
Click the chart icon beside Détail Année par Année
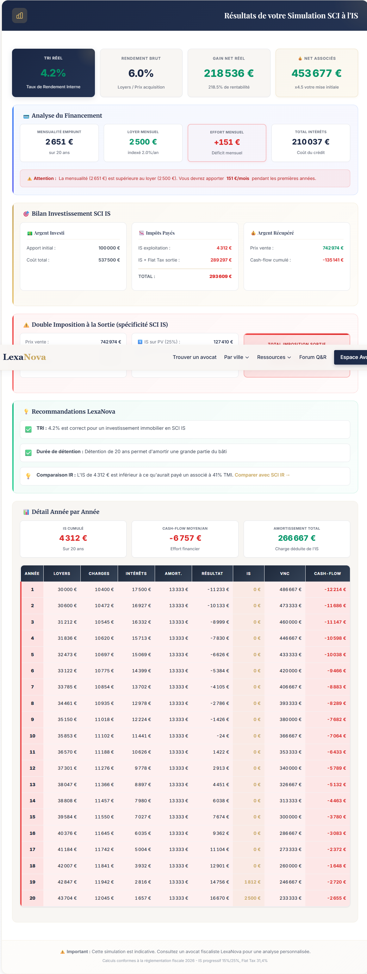(26, 512)
